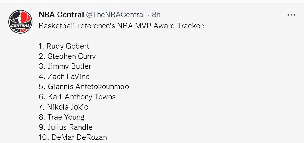Open the three-dot more options menu

[x=292, y=15]
